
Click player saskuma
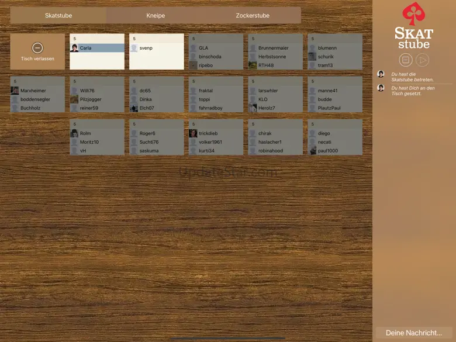(x=157, y=151)
